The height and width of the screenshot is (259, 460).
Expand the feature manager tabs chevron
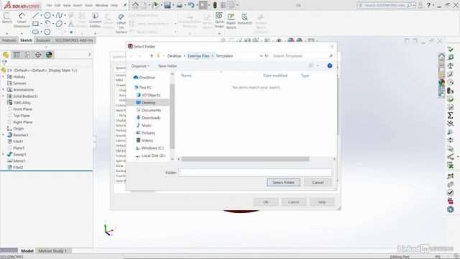point(89,55)
